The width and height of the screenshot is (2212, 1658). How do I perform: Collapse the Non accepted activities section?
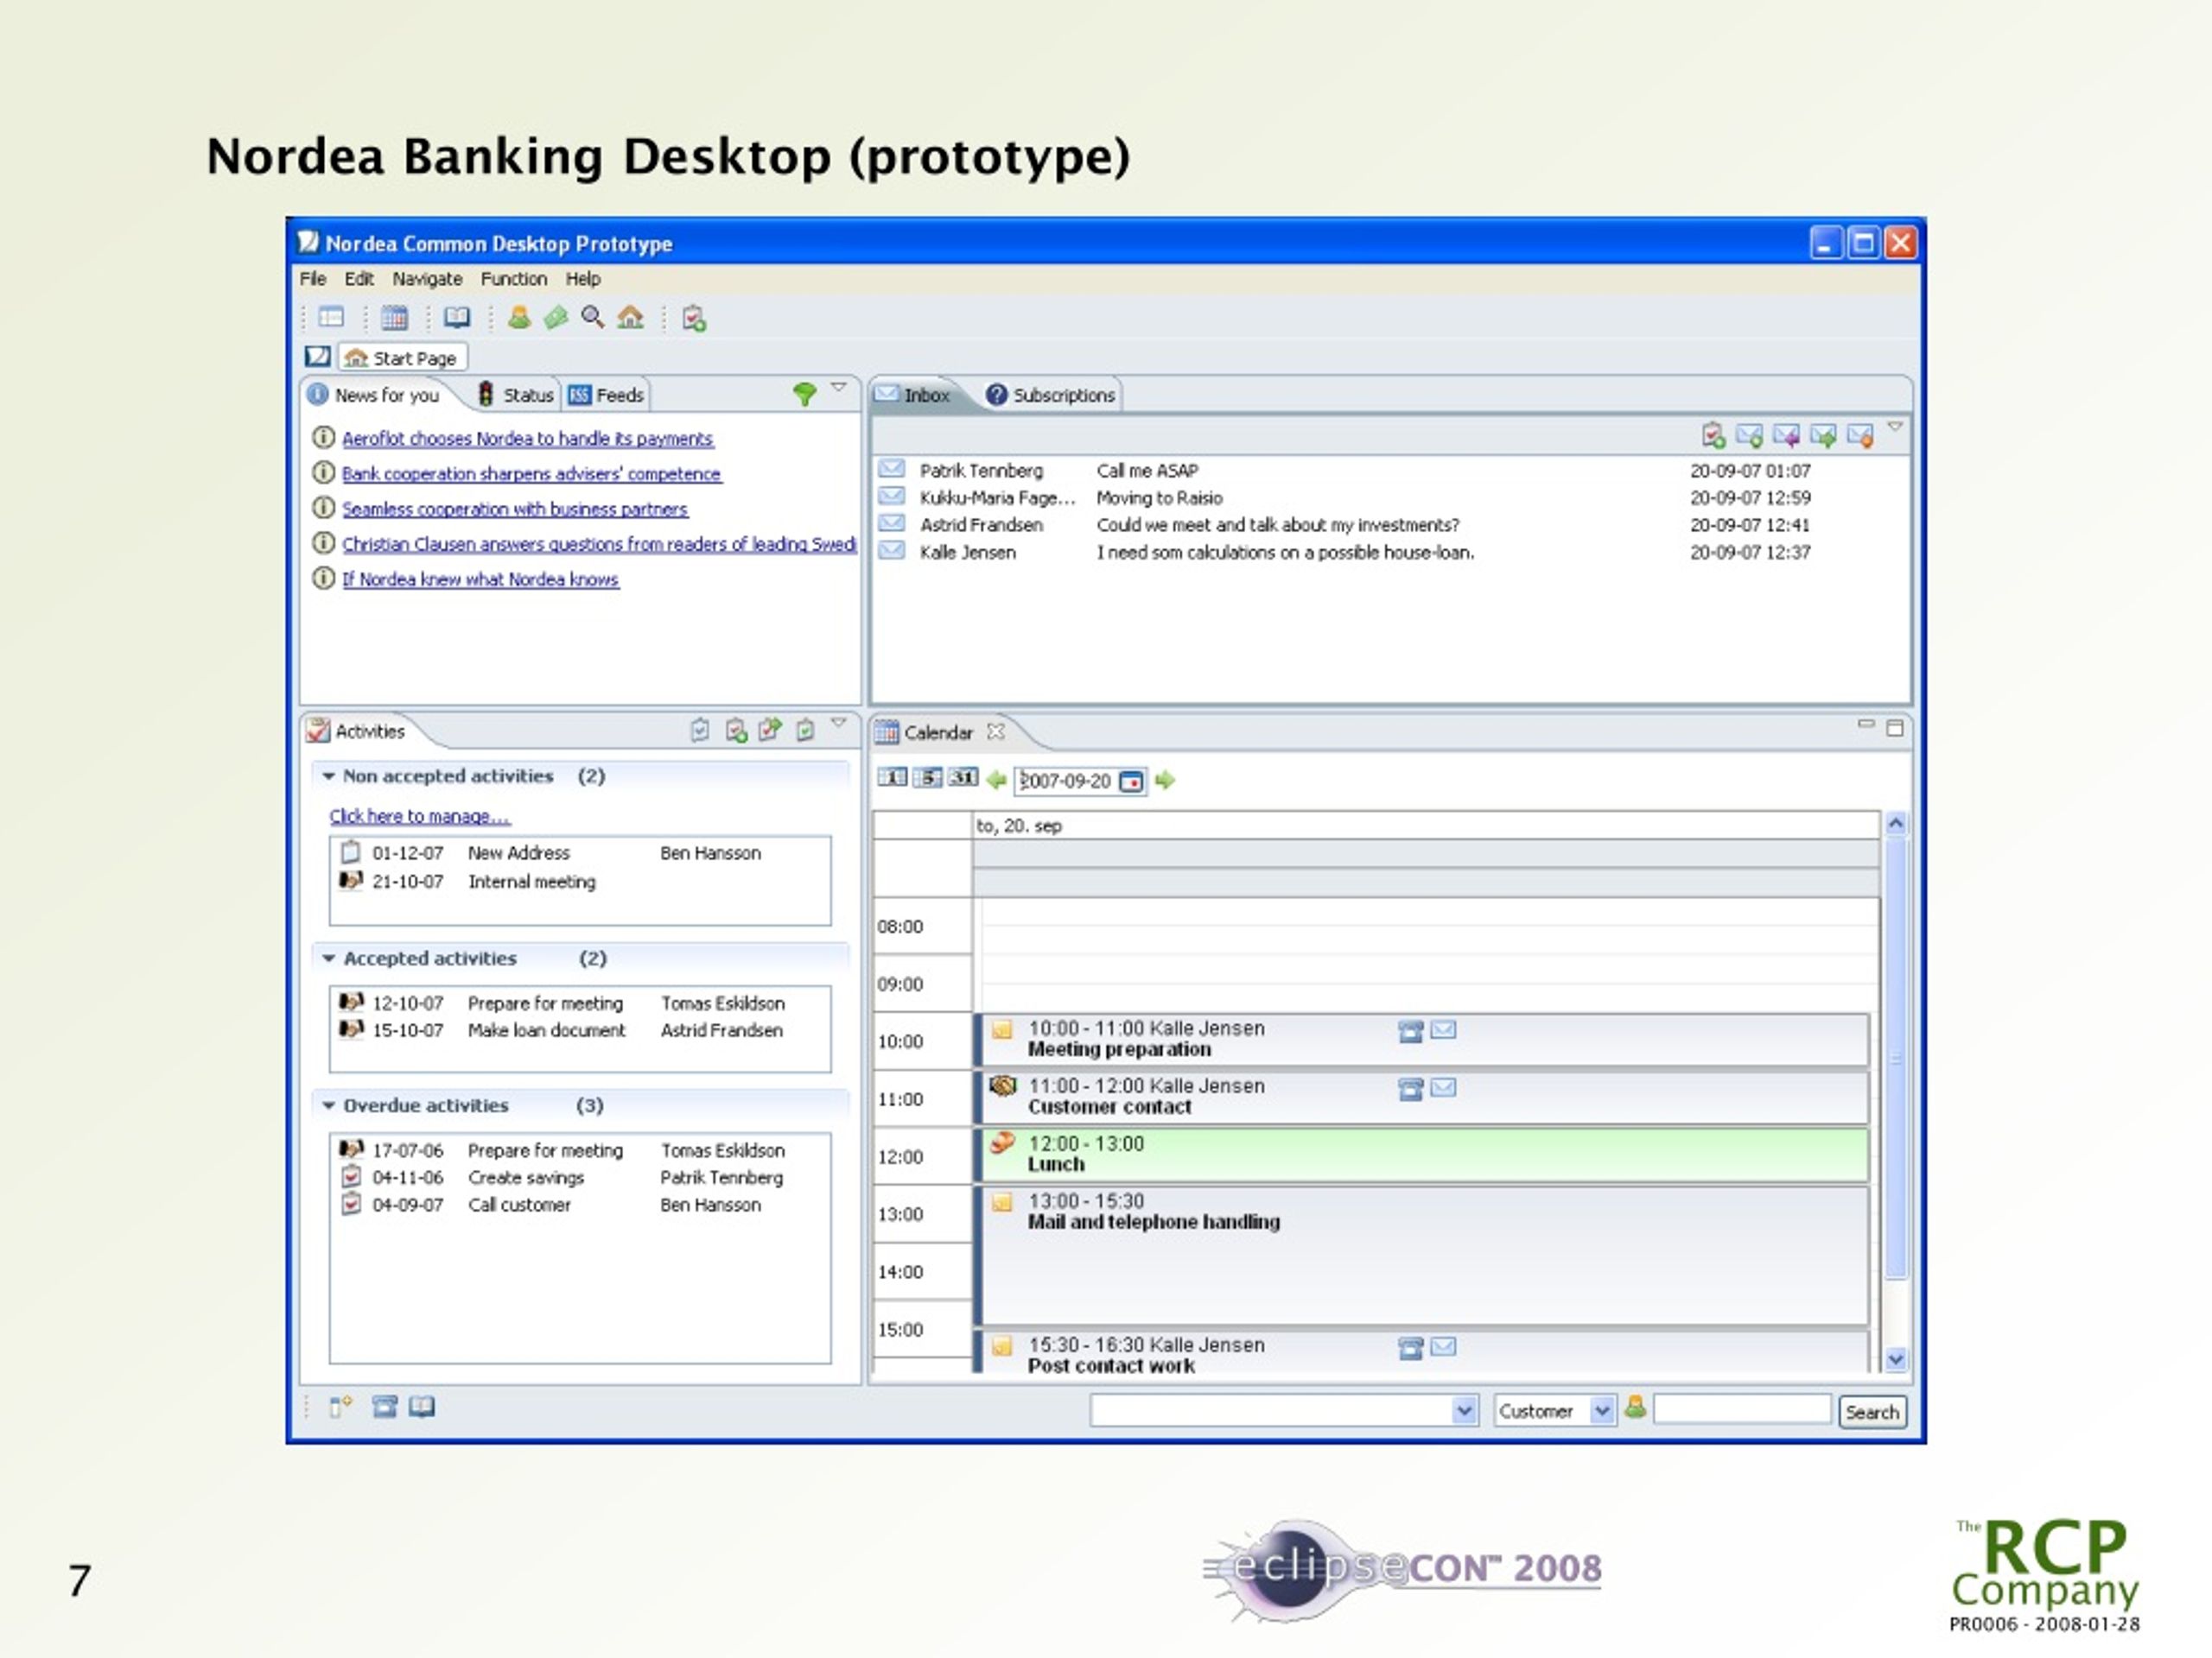tap(328, 776)
